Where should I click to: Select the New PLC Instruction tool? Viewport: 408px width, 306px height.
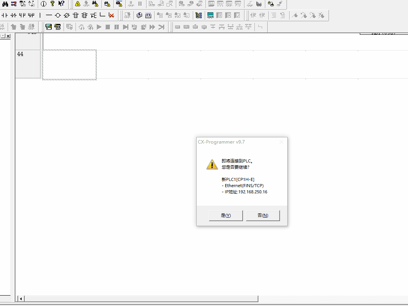[76, 15]
